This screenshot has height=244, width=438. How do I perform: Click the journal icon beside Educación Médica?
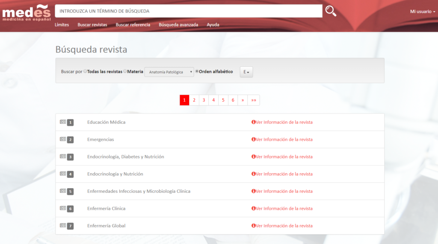(x=63, y=122)
